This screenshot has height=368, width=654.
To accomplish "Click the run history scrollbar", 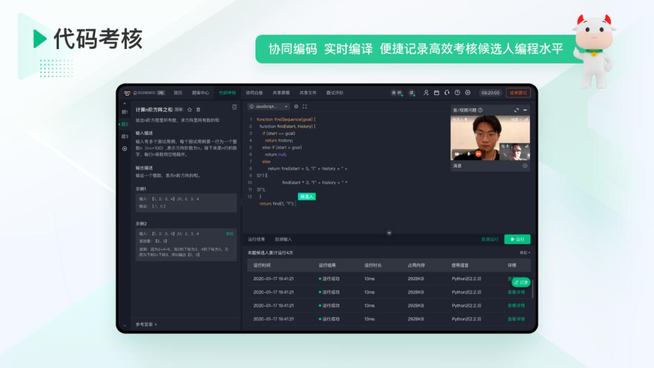I will click(x=533, y=289).
